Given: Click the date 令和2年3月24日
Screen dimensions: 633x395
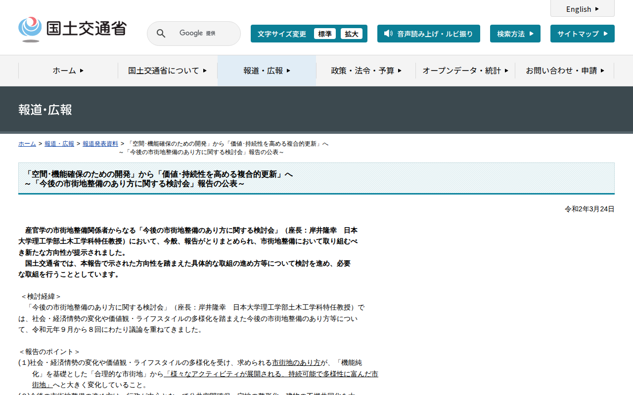Looking at the screenshot, I should (x=589, y=209).
